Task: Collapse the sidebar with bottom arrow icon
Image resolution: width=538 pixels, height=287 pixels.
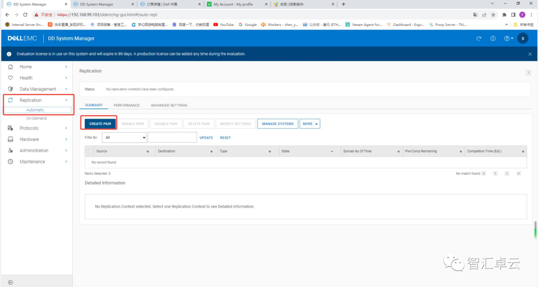Action: click(10, 283)
